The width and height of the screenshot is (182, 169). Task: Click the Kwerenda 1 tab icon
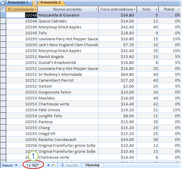pos(4,2)
